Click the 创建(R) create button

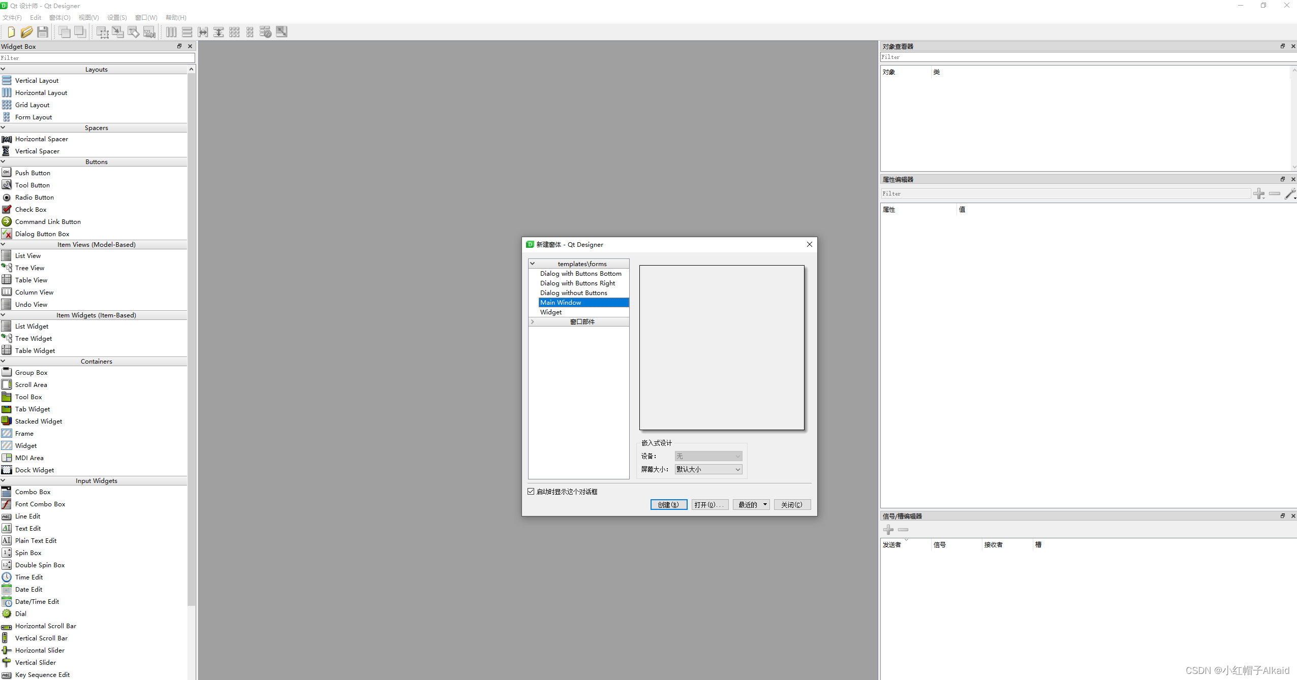pos(668,505)
